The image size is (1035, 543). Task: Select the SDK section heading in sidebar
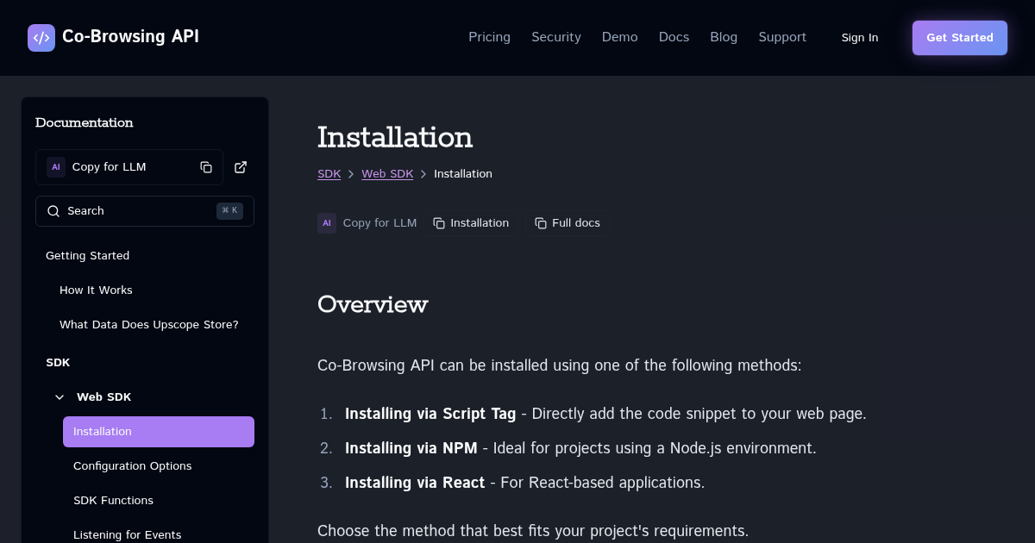click(x=58, y=363)
